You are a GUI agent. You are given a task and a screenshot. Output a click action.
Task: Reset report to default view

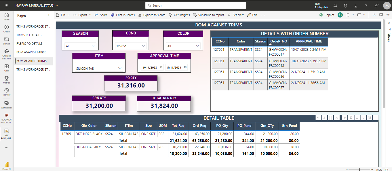tap(340, 15)
